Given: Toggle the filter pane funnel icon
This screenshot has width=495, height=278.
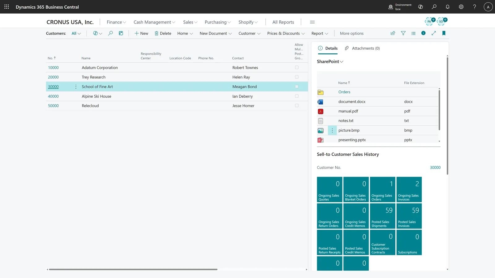Looking at the screenshot, I should (403, 33).
